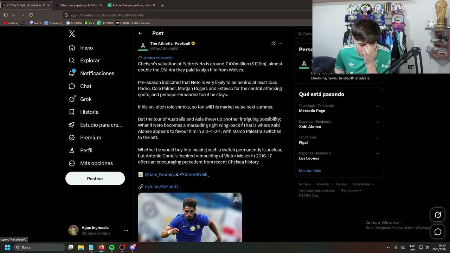Open Estudio para creadores item

(95, 125)
